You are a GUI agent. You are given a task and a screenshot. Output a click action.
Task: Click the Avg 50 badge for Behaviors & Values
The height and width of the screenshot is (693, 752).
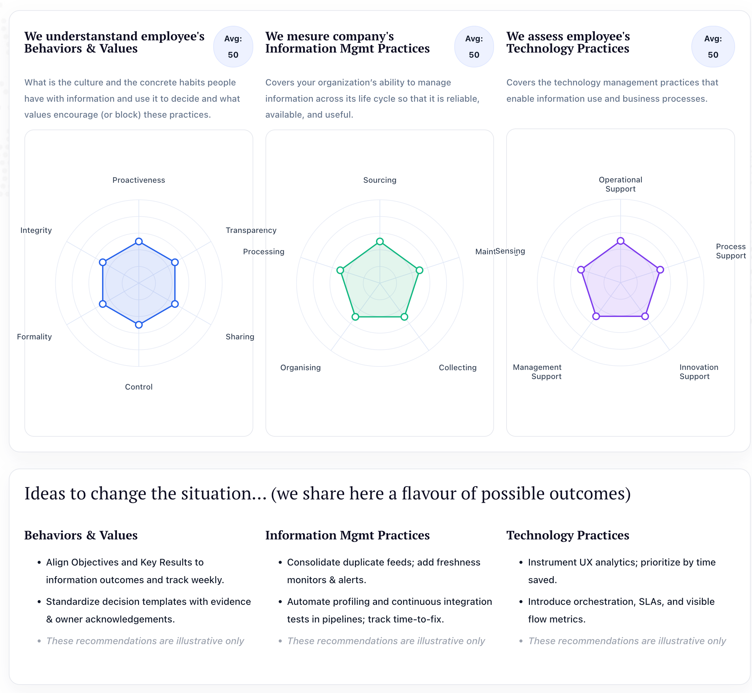(233, 47)
